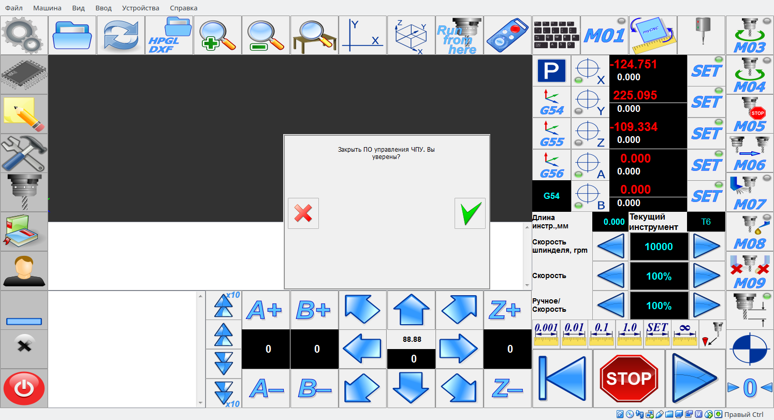Decrease feed speed override with left arrow
This screenshot has height=420, width=774.
click(x=610, y=276)
